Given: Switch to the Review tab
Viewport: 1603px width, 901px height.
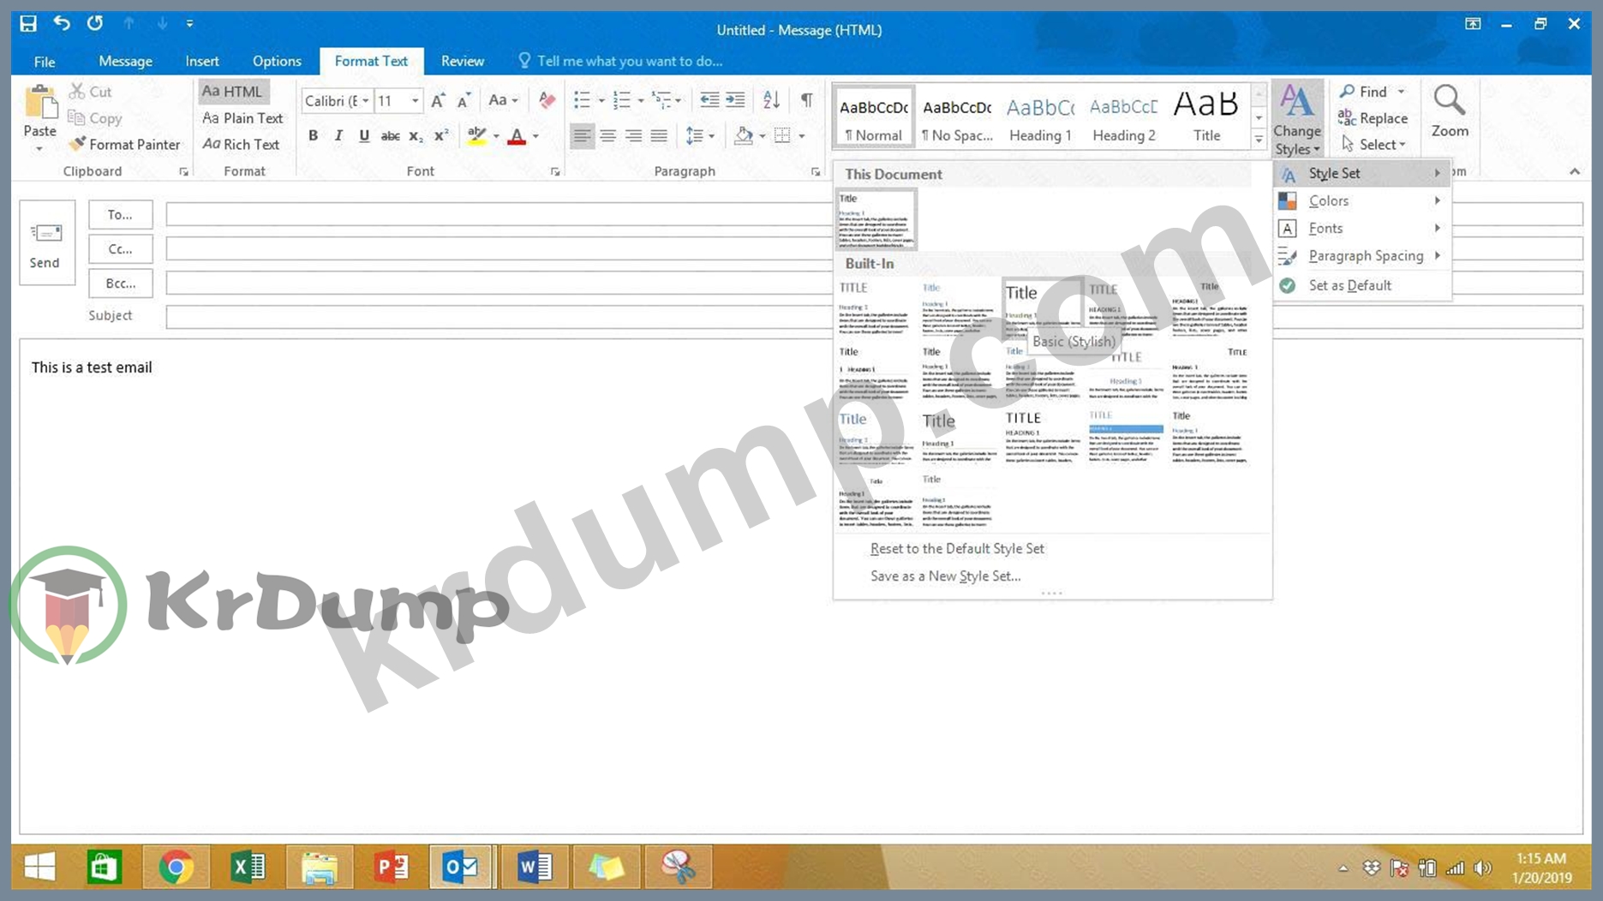Looking at the screenshot, I should tap(463, 61).
